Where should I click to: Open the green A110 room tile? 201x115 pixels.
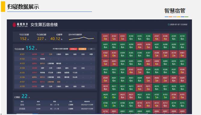point(182,37)
